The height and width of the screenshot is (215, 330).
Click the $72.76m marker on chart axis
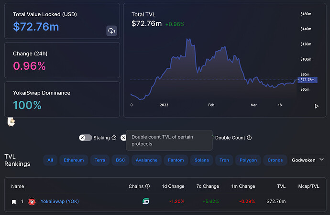(307, 80)
